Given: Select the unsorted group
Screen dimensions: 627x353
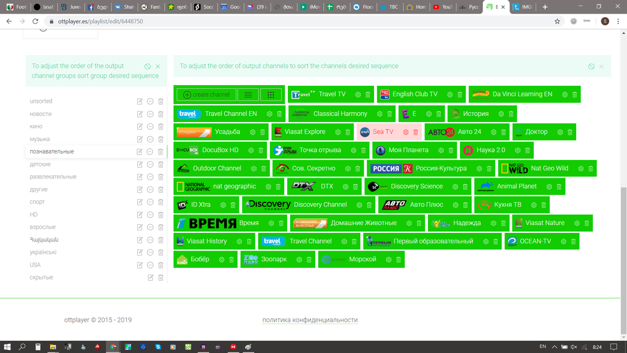Looking at the screenshot, I should click(x=41, y=101).
